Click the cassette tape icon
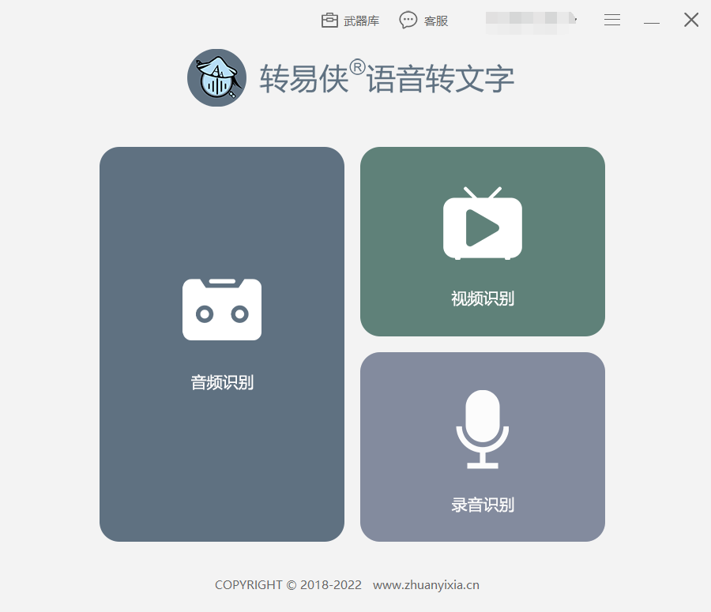The height and width of the screenshot is (612, 711). tap(222, 310)
